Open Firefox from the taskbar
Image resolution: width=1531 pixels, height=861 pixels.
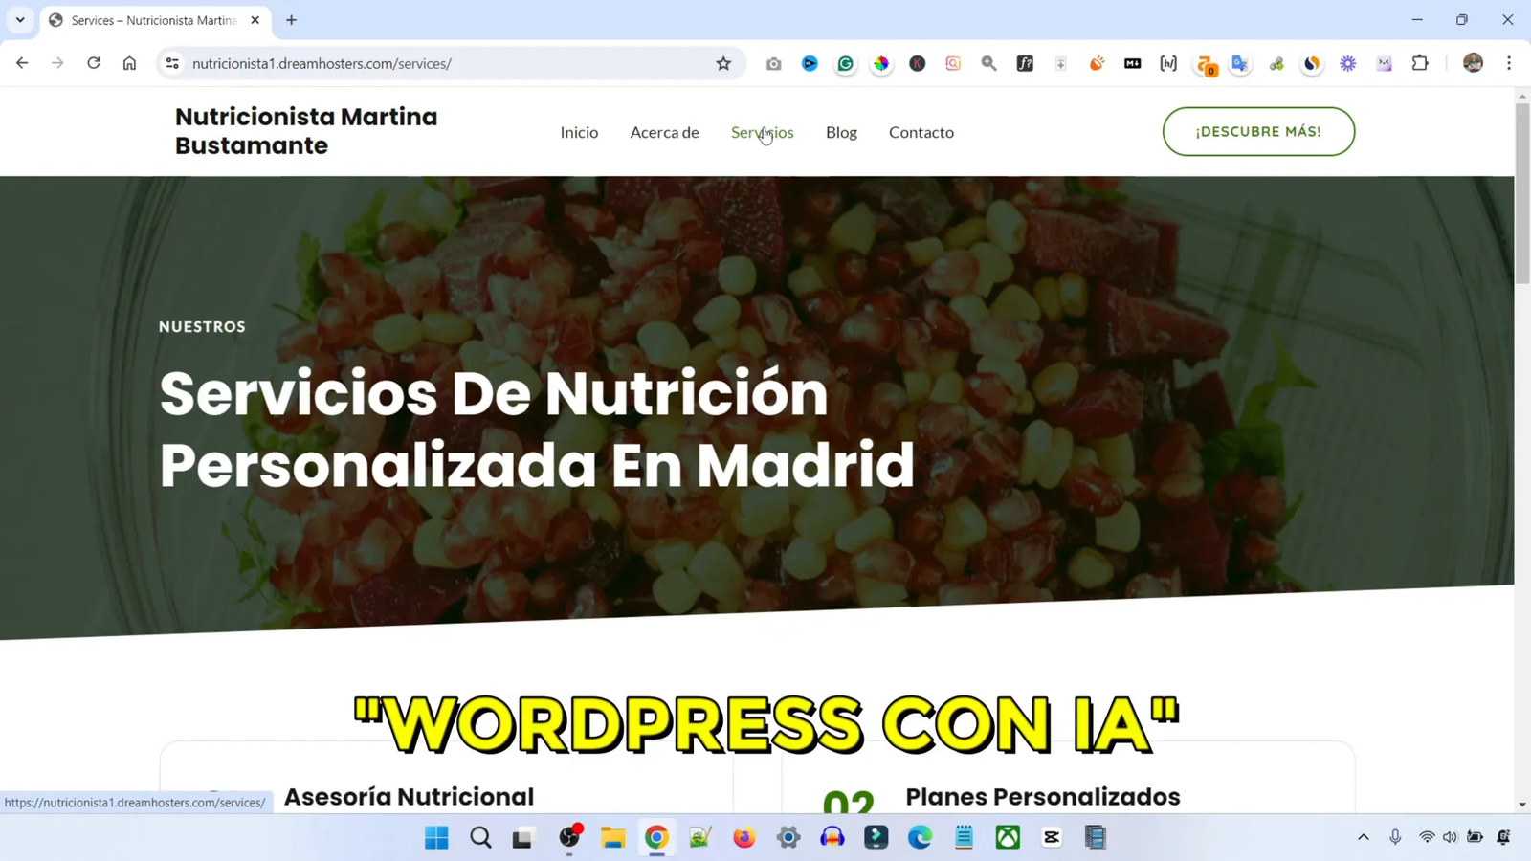(743, 837)
